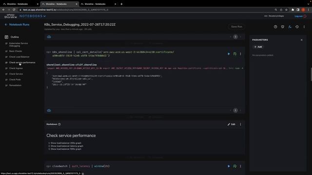Screen dimensions: 312x175
Task: Click the browser address bar URL
Action: coord(66,10)
